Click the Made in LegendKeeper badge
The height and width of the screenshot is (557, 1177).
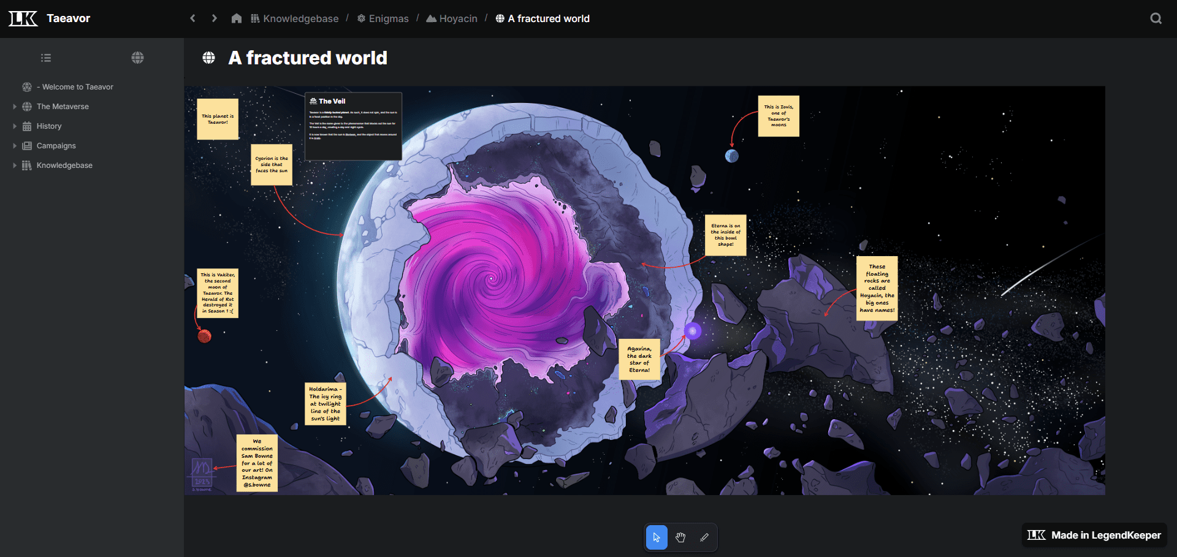point(1094,535)
